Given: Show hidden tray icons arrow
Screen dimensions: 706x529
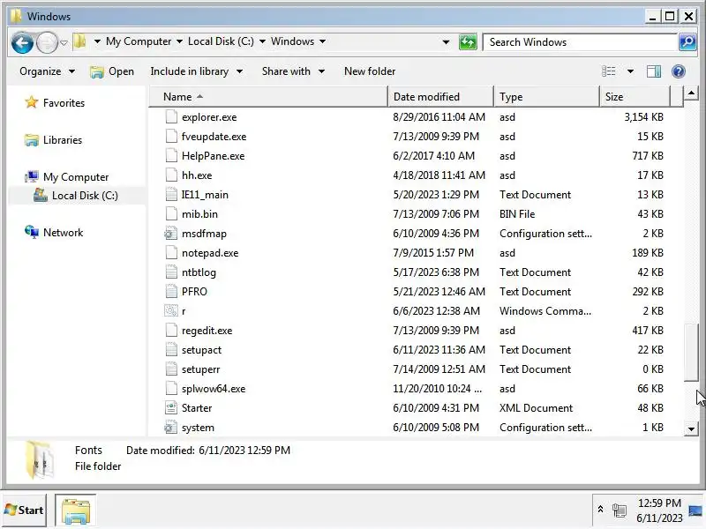Looking at the screenshot, I should tap(600, 510).
